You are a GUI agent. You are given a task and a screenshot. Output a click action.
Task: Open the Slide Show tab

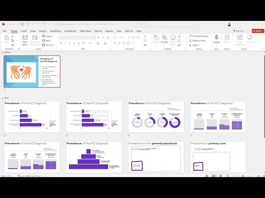pyautogui.click(x=86, y=31)
